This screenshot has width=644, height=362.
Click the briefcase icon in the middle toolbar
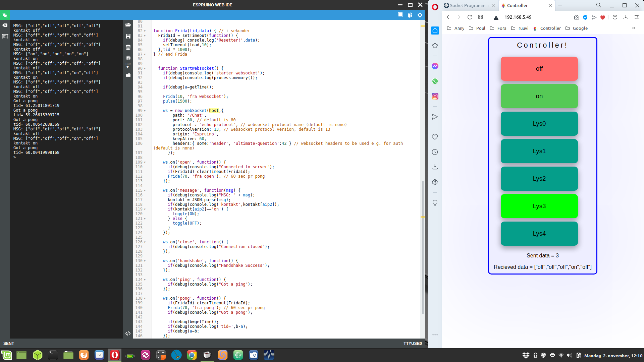click(128, 75)
